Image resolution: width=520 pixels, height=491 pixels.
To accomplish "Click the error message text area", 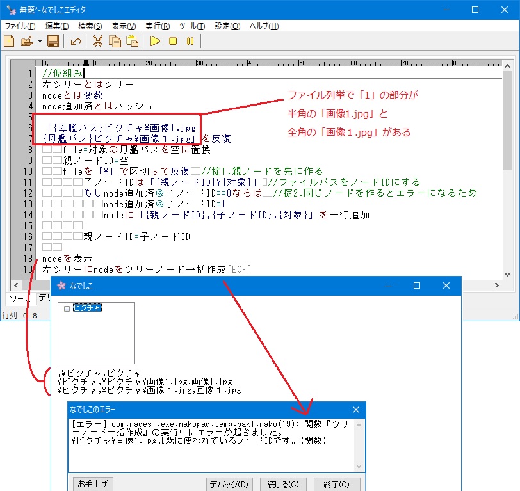I will coord(211,446).
